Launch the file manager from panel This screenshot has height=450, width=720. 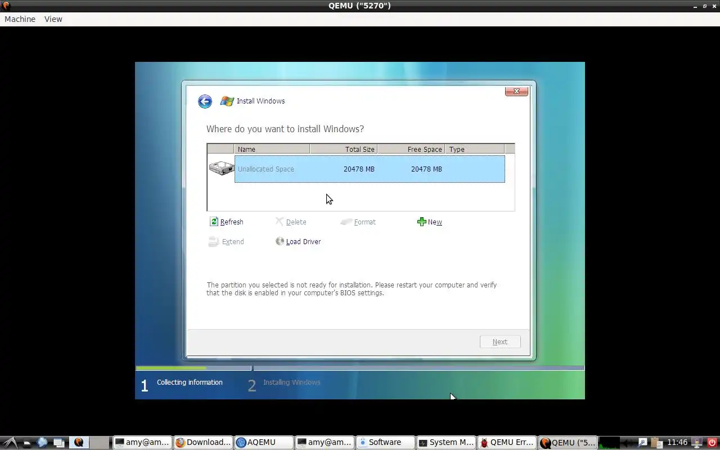tap(26, 443)
